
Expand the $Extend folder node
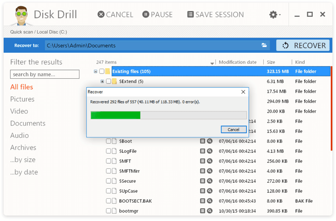(103, 81)
